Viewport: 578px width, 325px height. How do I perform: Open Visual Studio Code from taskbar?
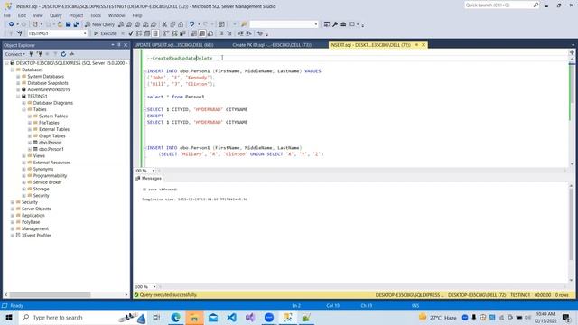(x=231, y=317)
